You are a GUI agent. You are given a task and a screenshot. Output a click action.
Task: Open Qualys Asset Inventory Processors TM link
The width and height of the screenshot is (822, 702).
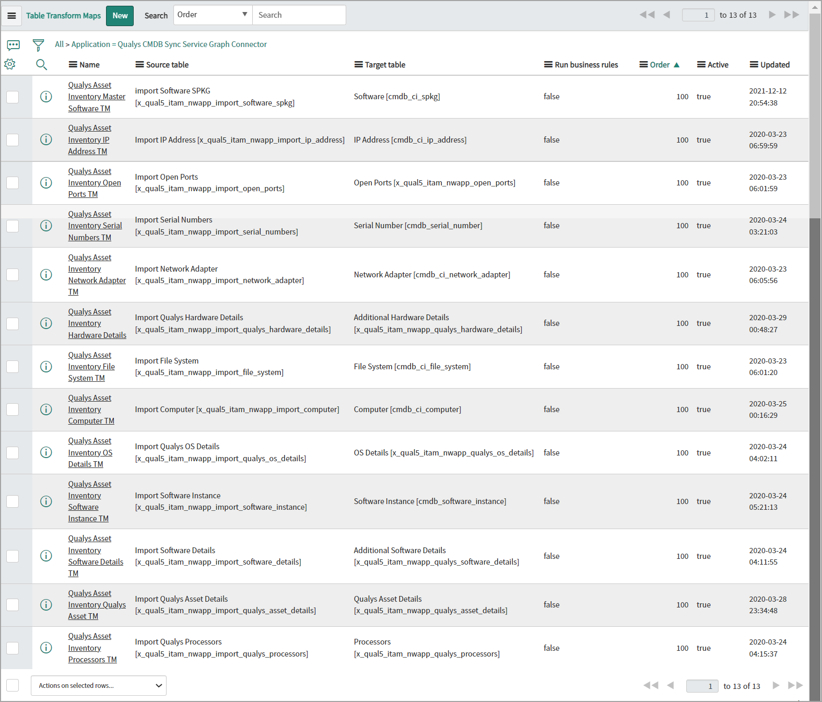coord(92,648)
